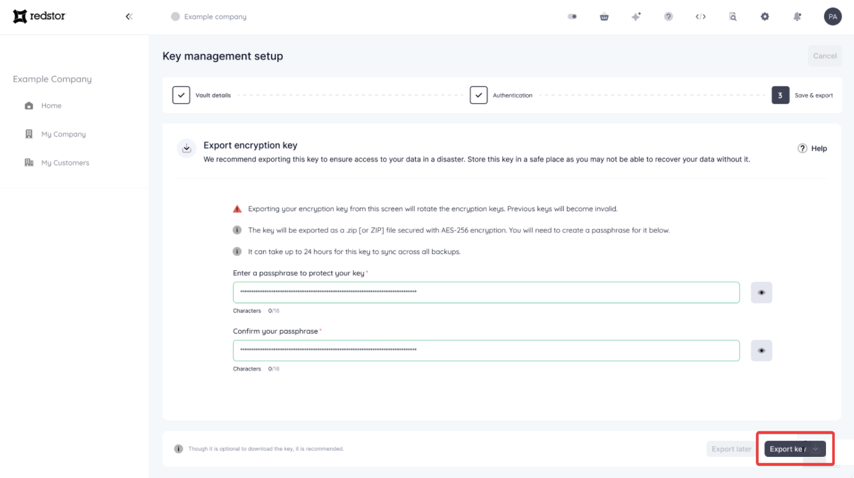Click the Redstor logo
The image size is (854, 478).
(x=39, y=17)
